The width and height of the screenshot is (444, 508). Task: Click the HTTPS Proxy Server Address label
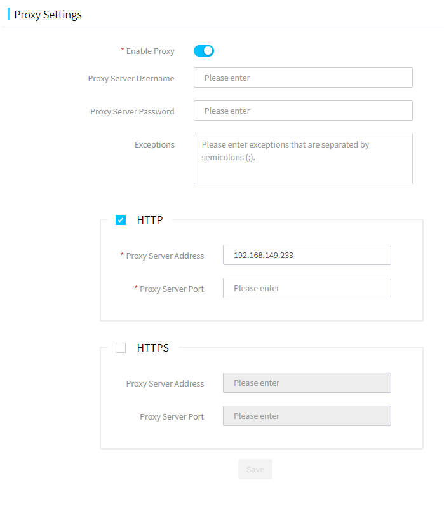point(165,383)
